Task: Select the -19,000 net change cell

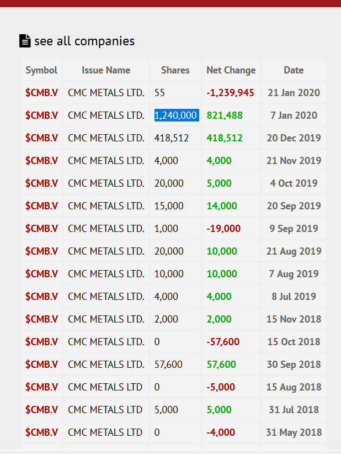Action: (223, 229)
